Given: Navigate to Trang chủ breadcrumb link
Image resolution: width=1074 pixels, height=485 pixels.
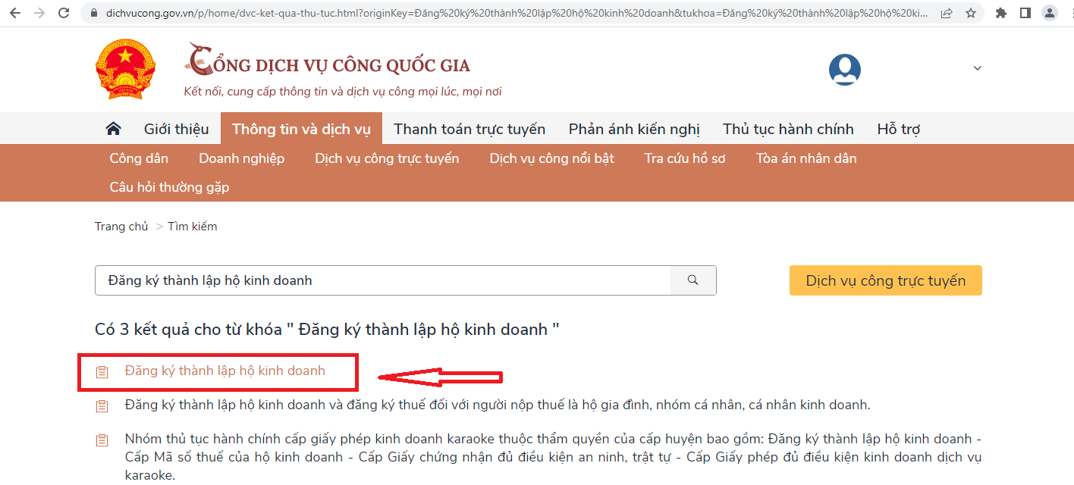Looking at the screenshot, I should (121, 226).
